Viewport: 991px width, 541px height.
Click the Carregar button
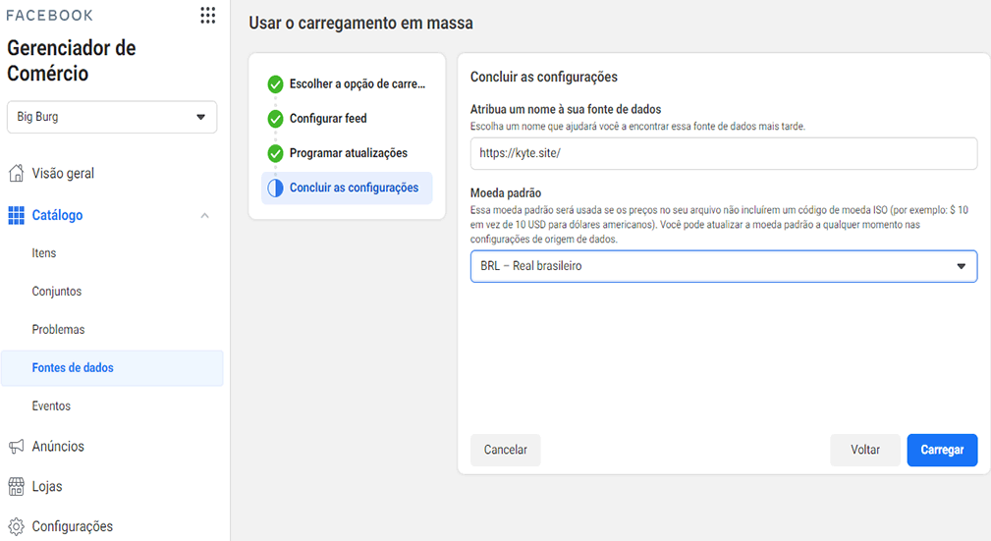942,450
